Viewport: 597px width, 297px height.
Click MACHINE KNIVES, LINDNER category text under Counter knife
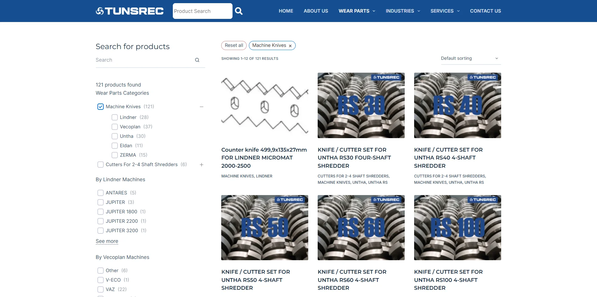coord(247,176)
